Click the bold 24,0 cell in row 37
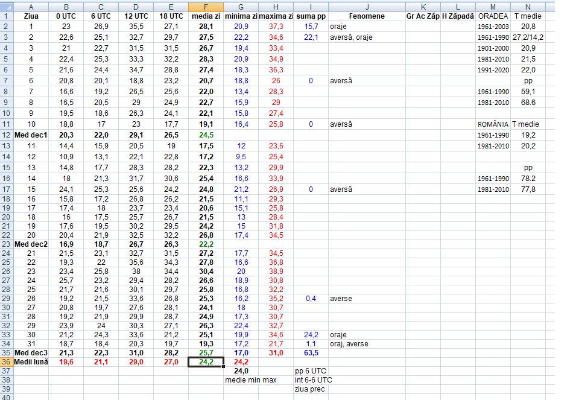Viewport: 579px width, 400px height. (241, 371)
